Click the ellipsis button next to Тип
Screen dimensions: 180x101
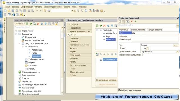coord(177,45)
